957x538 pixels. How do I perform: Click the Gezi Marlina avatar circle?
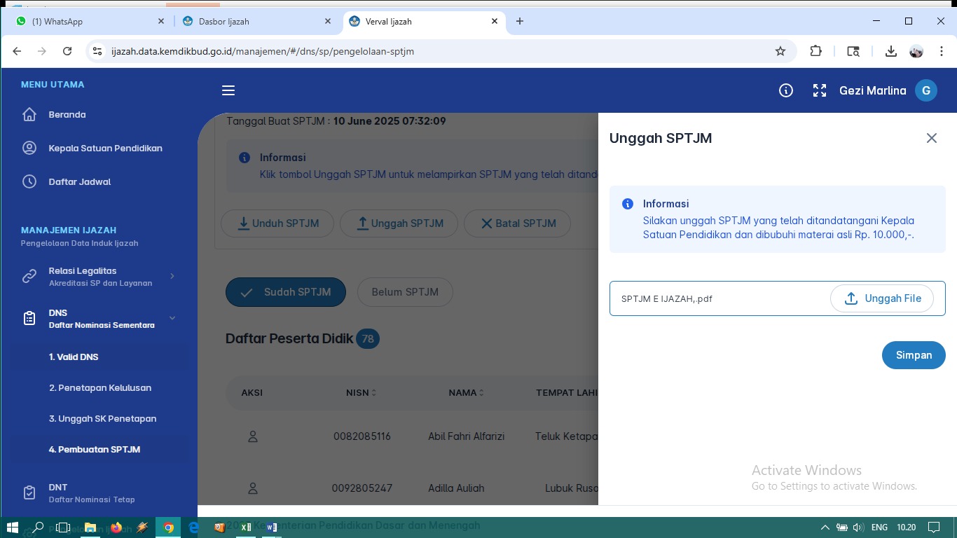point(926,90)
